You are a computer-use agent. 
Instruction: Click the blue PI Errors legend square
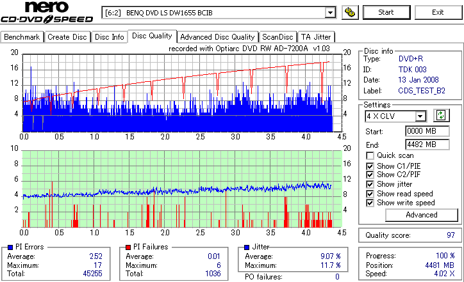pyautogui.click(x=10, y=247)
